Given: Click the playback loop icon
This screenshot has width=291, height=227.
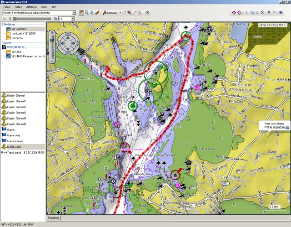Looking at the screenshot, I should tap(55, 19).
